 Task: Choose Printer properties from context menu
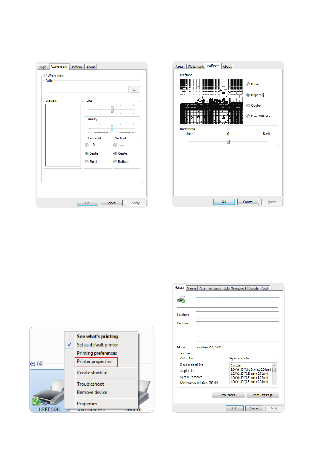(94, 362)
